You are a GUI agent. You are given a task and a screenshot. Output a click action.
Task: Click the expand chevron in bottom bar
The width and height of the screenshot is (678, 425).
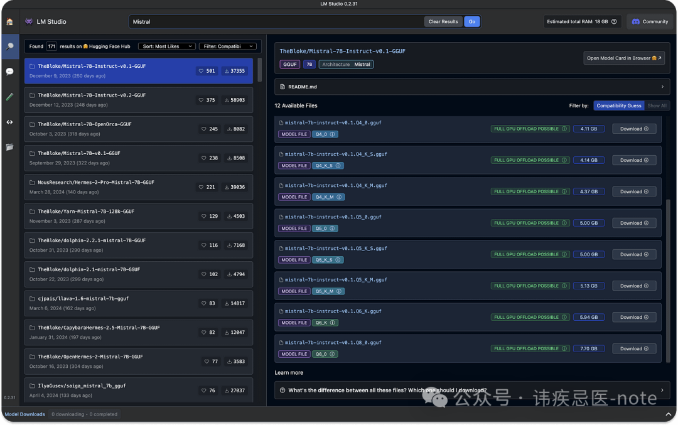tap(668, 414)
